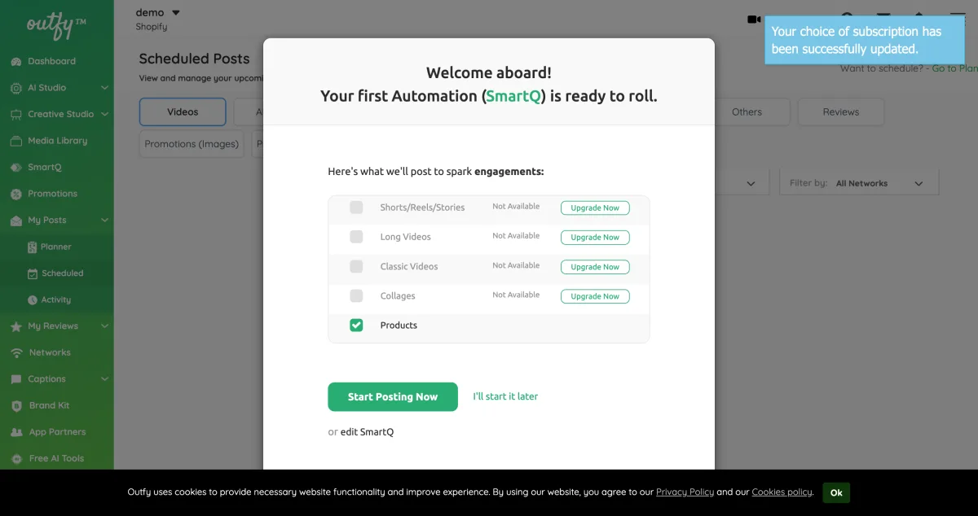Viewport: 978px width, 516px height.
Task: Toggle the Long Videos checkbox
Action: 356,237
